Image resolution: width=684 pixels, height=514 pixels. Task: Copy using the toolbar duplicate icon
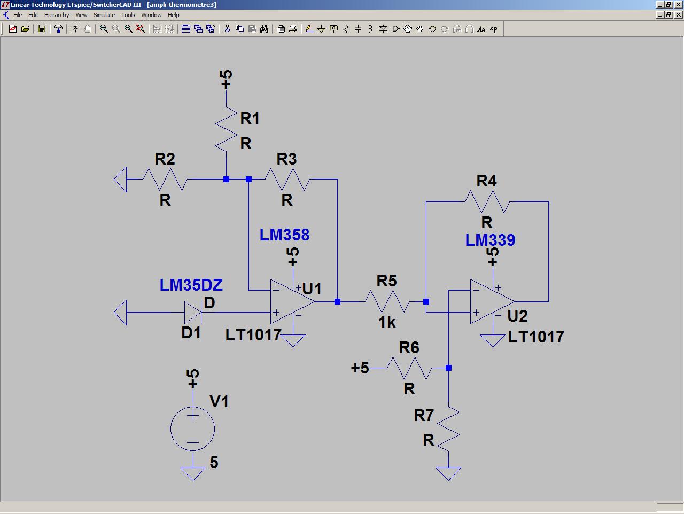tap(239, 29)
